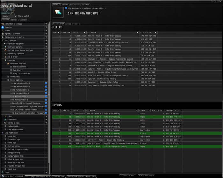Click the 1MN Microwarpdrive item picture
This screenshot has height=178, width=223.
pyautogui.click(x=58, y=12)
